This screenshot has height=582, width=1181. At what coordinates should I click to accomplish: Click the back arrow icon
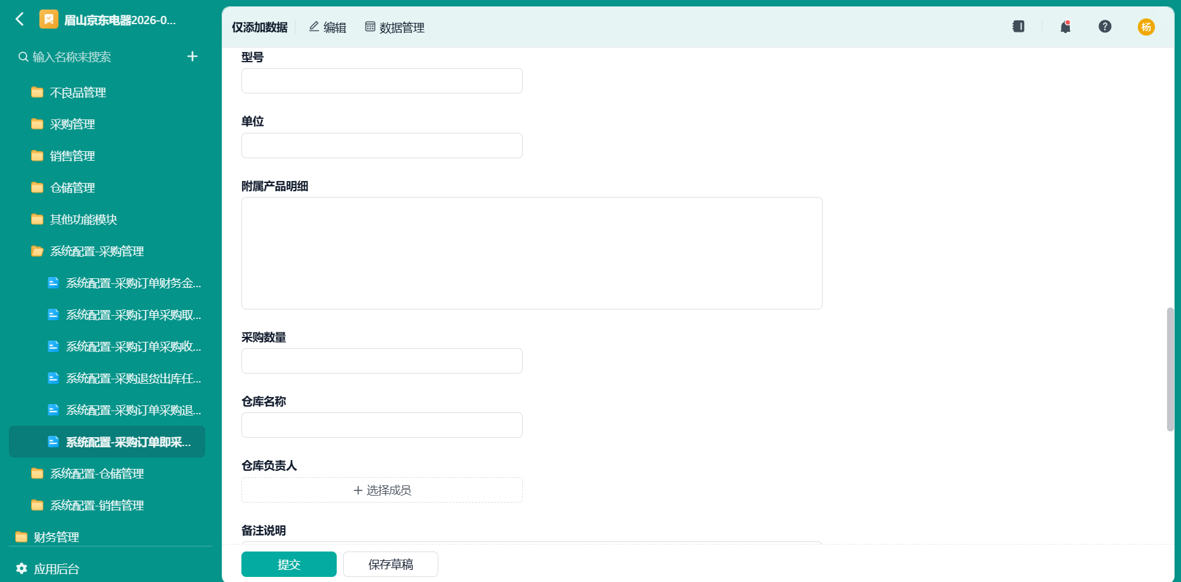pyautogui.click(x=20, y=20)
